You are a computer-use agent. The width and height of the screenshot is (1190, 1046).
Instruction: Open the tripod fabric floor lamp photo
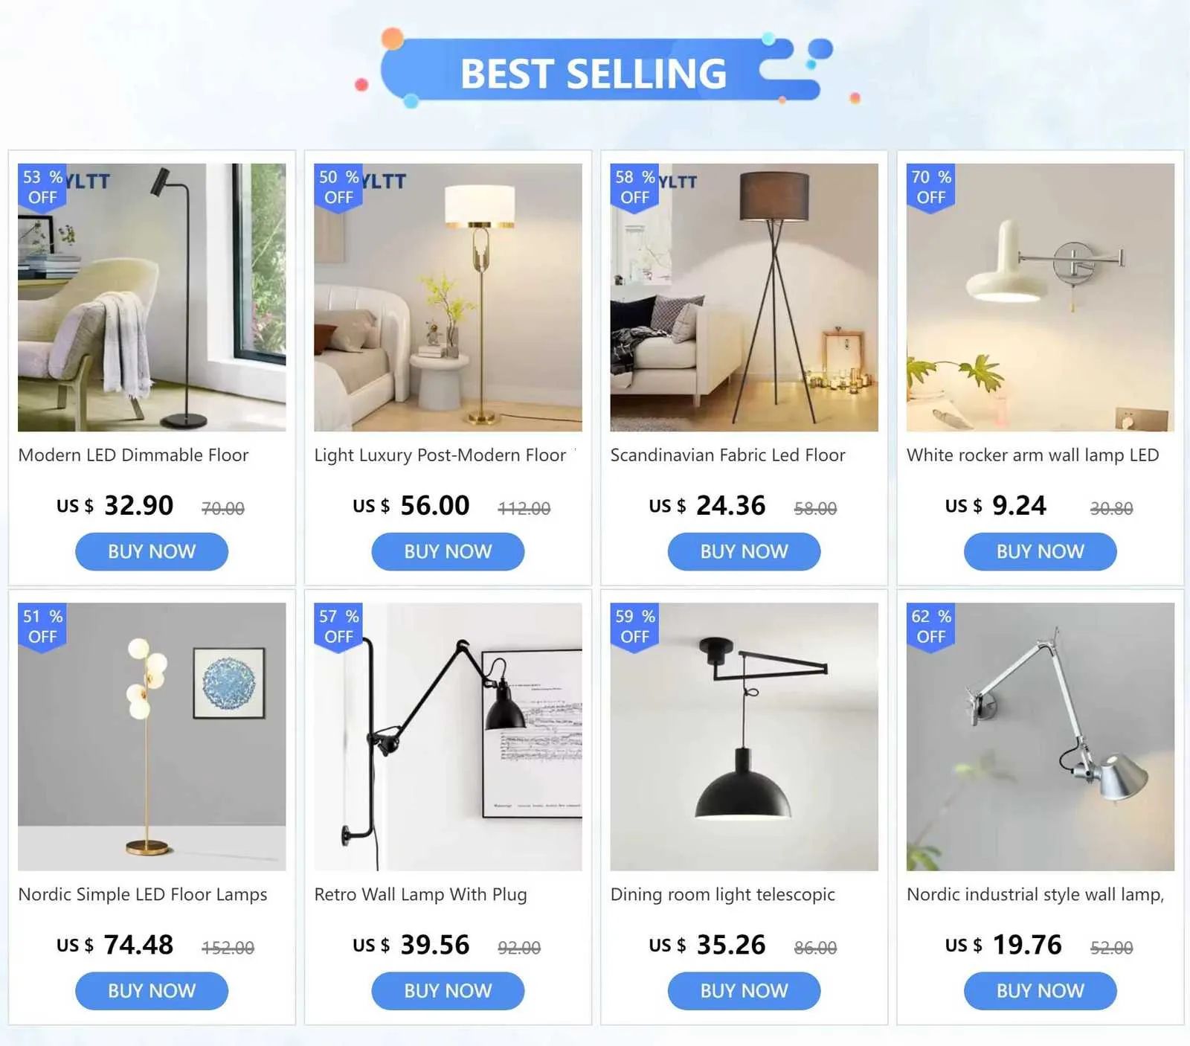[x=744, y=298]
